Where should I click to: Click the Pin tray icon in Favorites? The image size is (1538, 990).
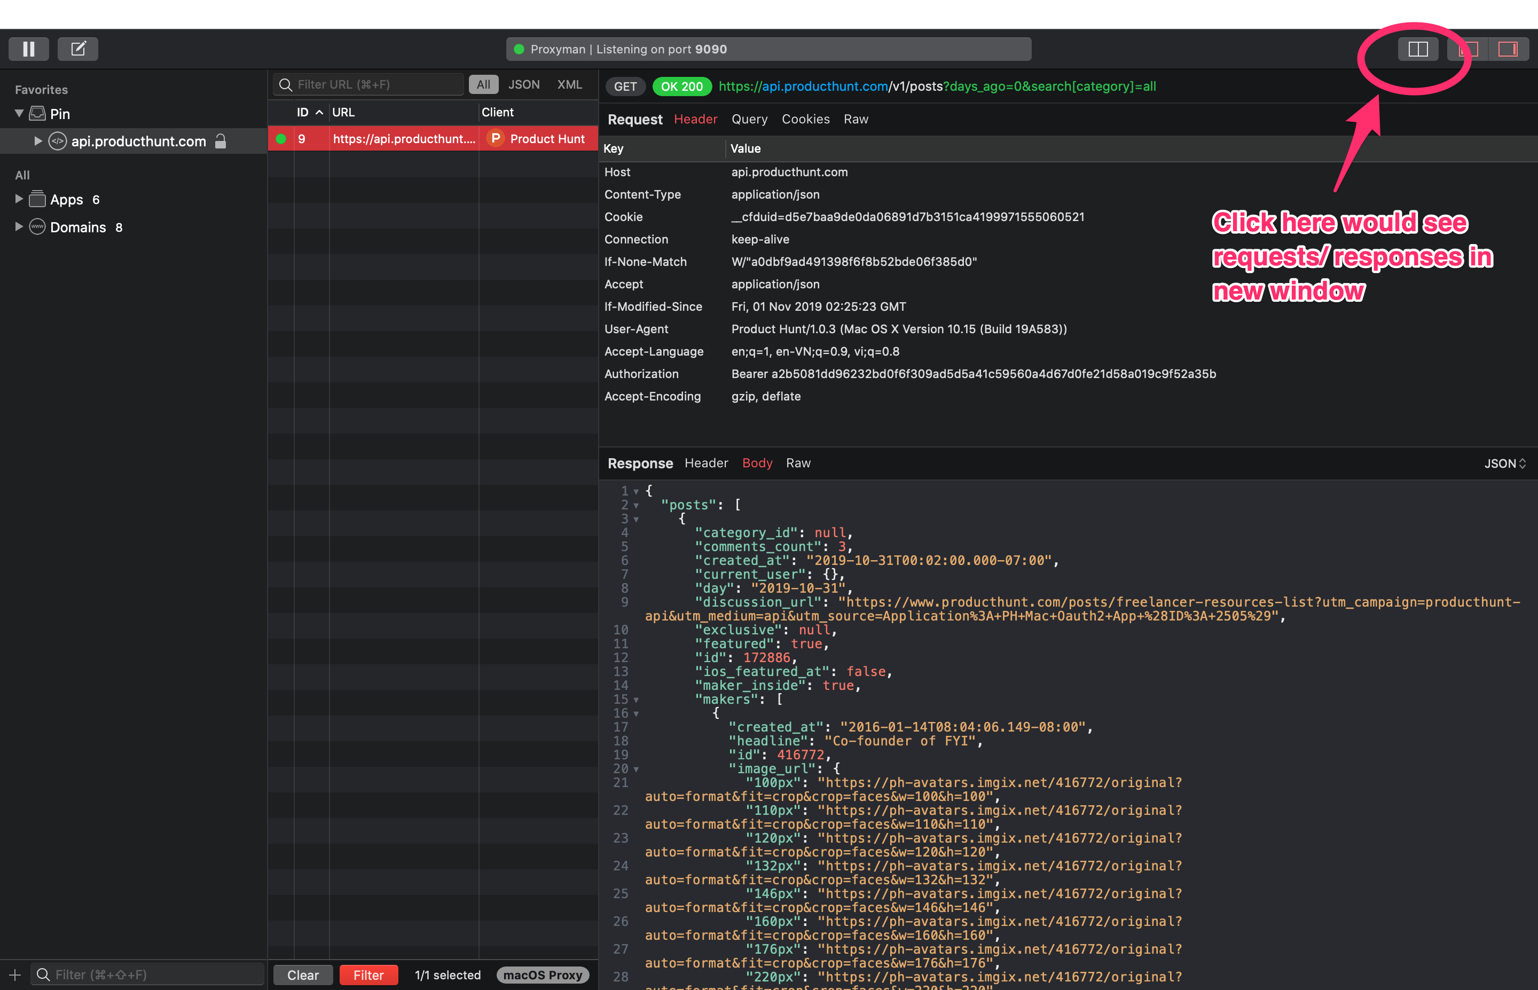(38, 113)
